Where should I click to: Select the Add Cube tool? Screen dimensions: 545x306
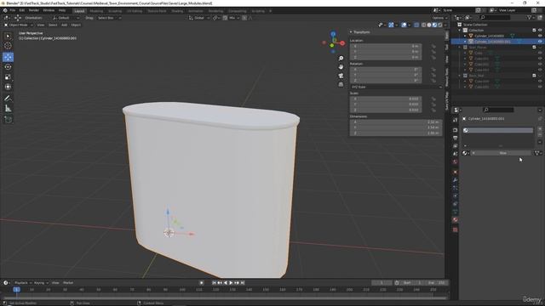(8, 120)
